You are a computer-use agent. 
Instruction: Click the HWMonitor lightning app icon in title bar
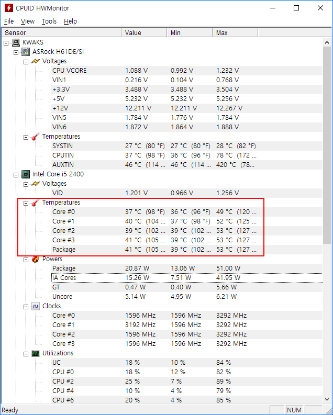tap(8, 8)
